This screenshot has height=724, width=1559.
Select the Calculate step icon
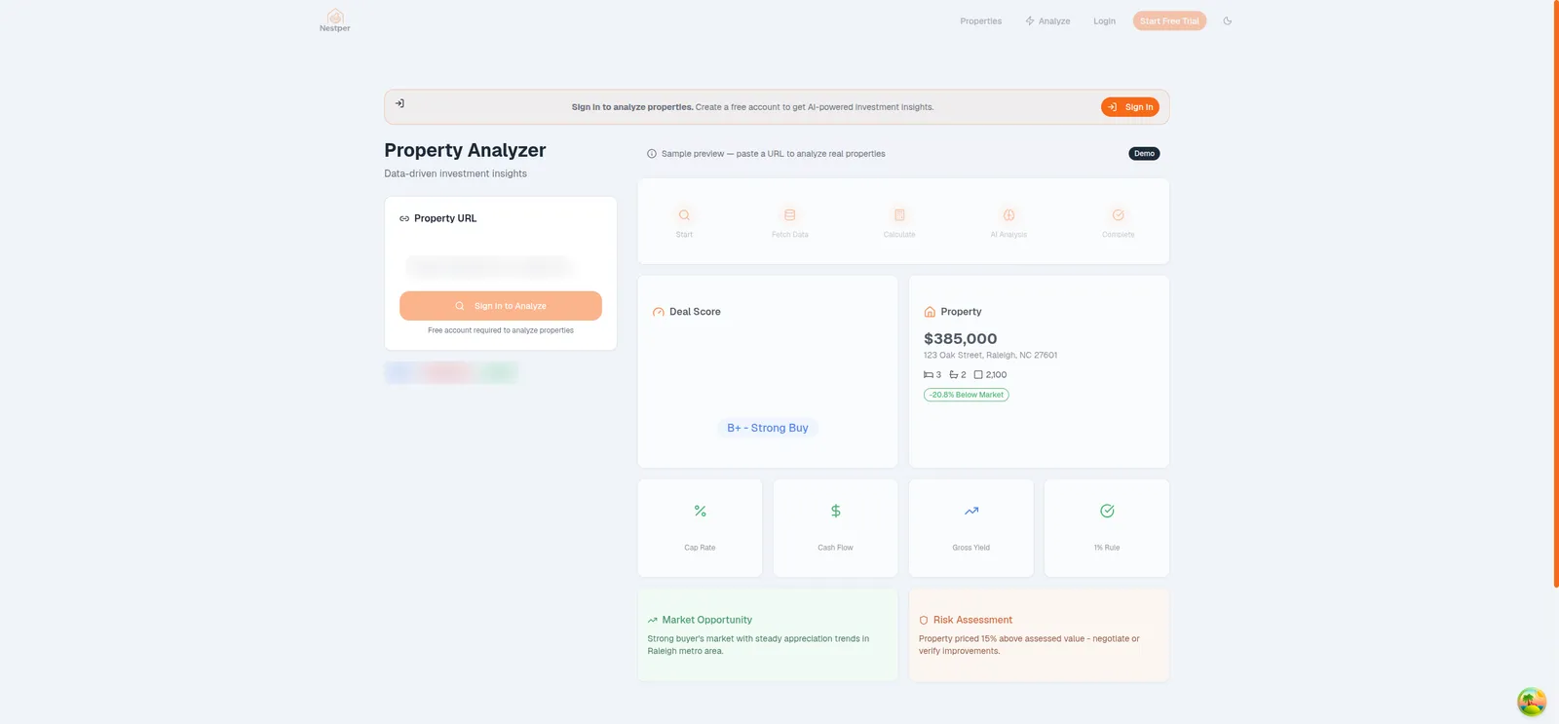(x=899, y=215)
